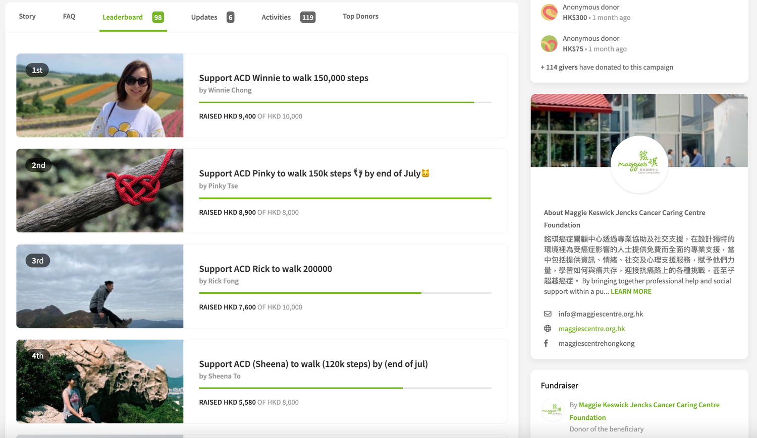The width and height of the screenshot is (757, 438).
Task: Open 'Support ACD Pinky to walk 150k steps' campaign
Action: 314,173
